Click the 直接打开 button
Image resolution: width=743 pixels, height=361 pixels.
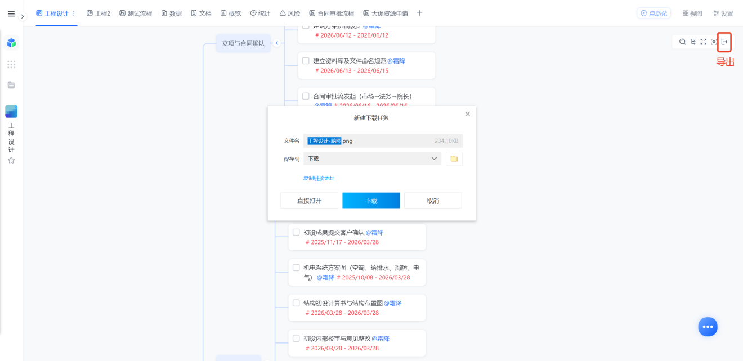[x=309, y=201]
